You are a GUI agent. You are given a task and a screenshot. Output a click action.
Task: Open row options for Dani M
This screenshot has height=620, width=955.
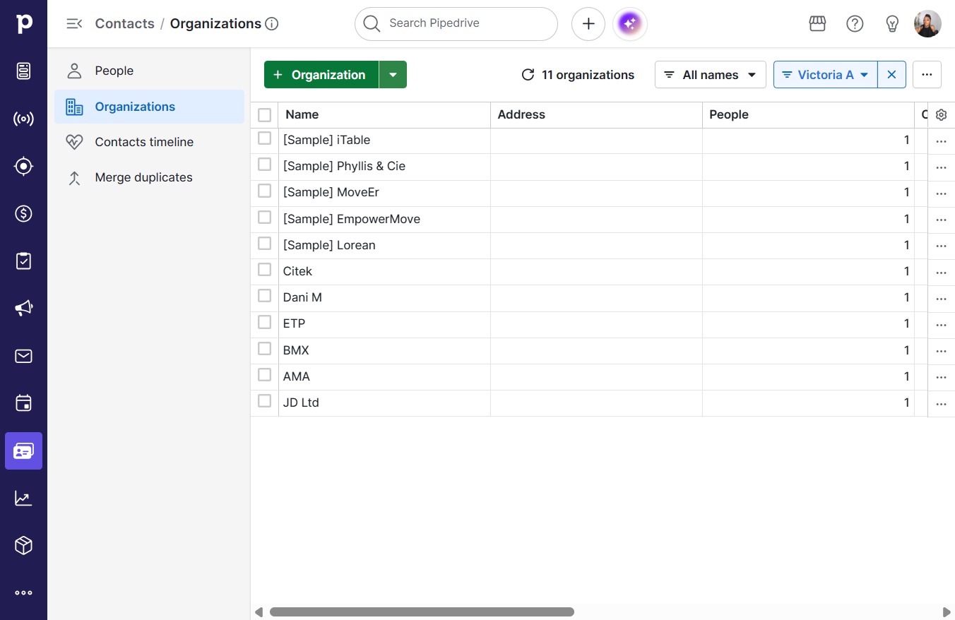click(x=941, y=299)
